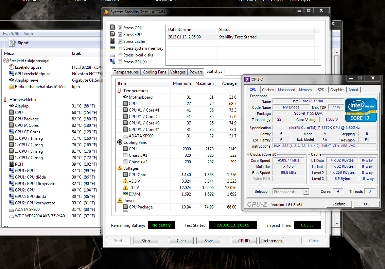The width and height of the screenshot is (385, 269).
Task: Click the Érzékelő típusa sensor icon
Action: click(11, 67)
